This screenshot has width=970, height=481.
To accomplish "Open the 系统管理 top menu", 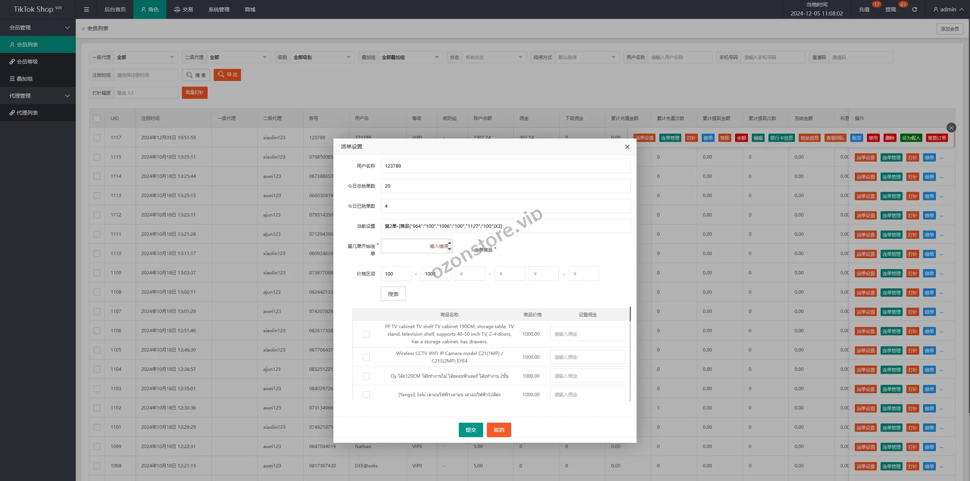I will [219, 9].
